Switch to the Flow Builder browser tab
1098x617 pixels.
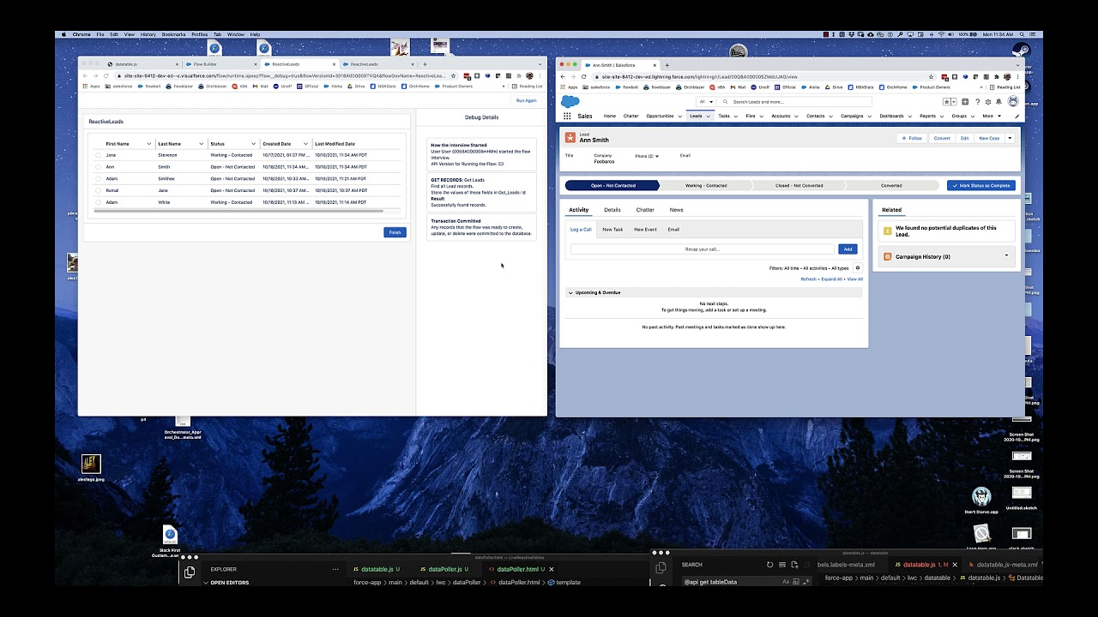(x=219, y=64)
